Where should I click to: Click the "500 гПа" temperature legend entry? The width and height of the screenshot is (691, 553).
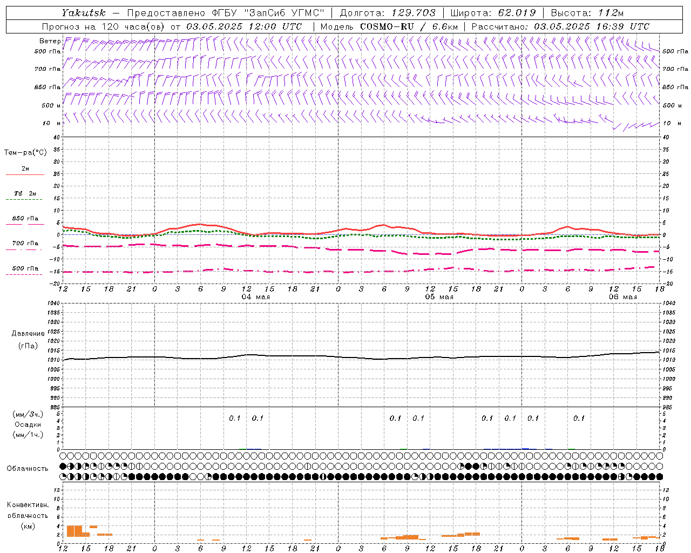coord(25,268)
